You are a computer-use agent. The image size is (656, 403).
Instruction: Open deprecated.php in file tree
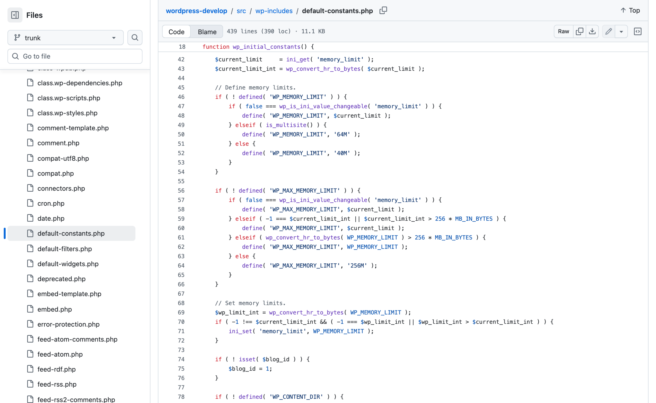pyautogui.click(x=71, y=278)
